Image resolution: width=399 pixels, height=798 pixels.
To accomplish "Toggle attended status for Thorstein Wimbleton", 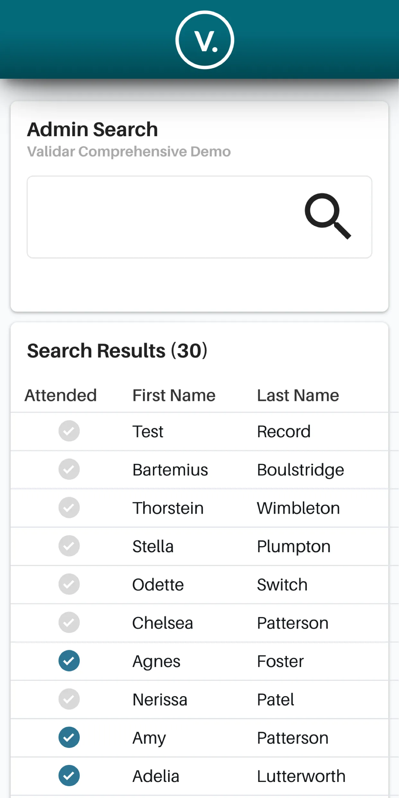I will 69,508.
